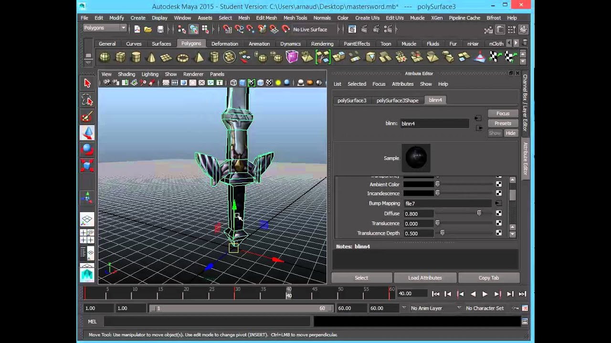Screen dimensions: 611x343
Task: Click the Copy Tab button
Action: (x=488, y=278)
